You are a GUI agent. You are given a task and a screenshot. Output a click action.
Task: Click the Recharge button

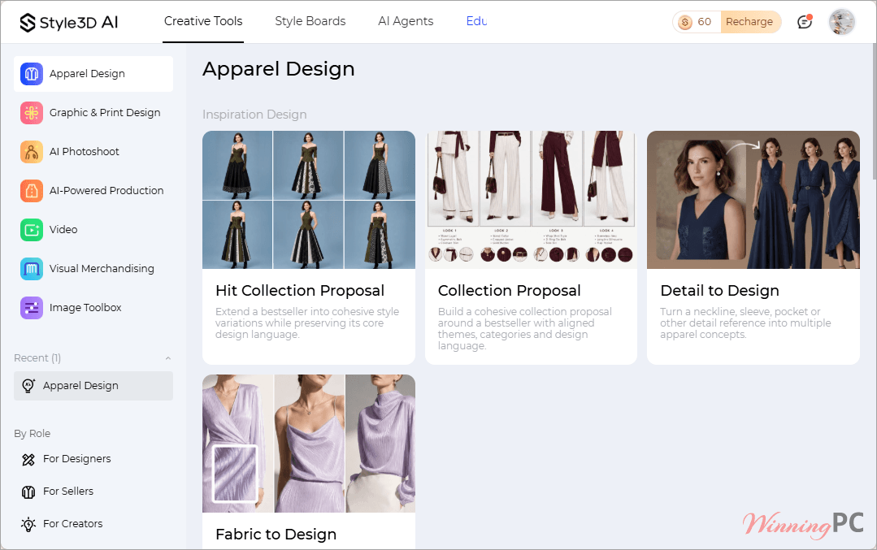tap(750, 22)
